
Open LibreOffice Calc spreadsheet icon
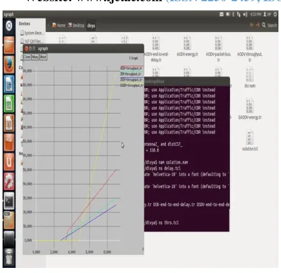9,103
